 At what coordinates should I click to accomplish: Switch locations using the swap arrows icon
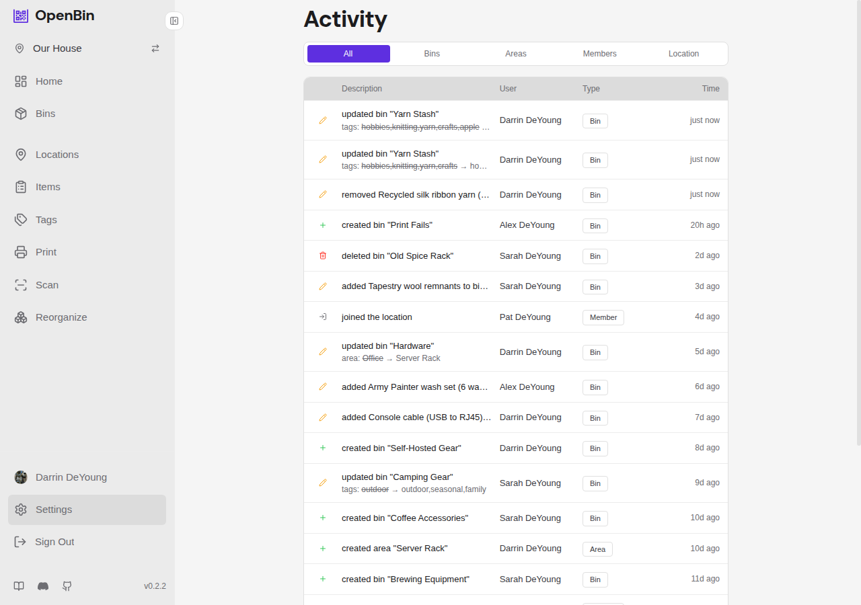(155, 48)
